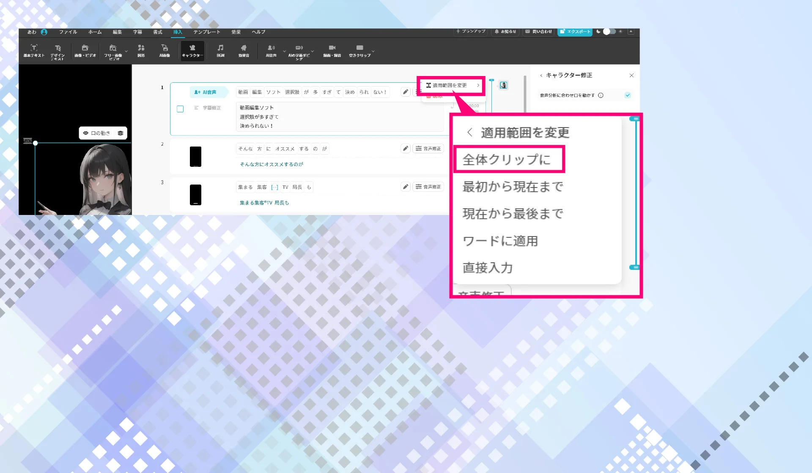Expand the フリー画像ビデオ dropdown arrow
Image resolution: width=812 pixels, height=473 pixels.
pos(126,51)
